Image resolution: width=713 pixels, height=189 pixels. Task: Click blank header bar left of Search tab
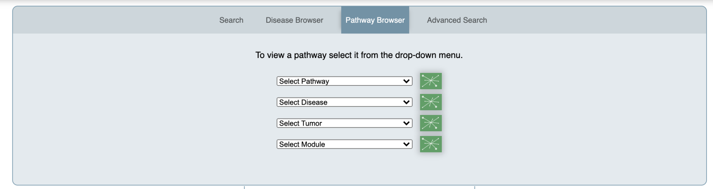point(114,20)
